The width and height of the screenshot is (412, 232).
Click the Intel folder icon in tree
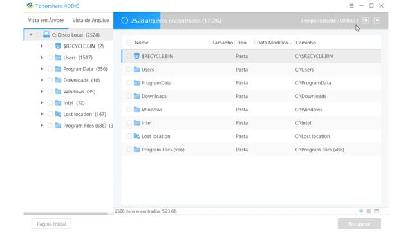58,102
